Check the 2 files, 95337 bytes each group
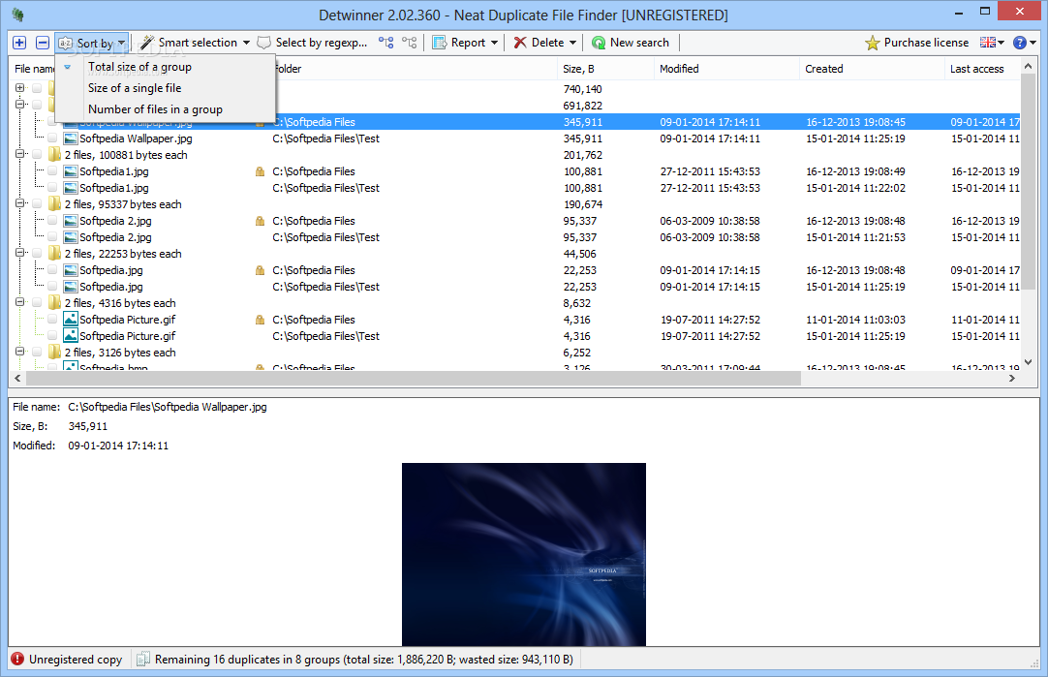The width and height of the screenshot is (1048, 677). click(x=37, y=204)
